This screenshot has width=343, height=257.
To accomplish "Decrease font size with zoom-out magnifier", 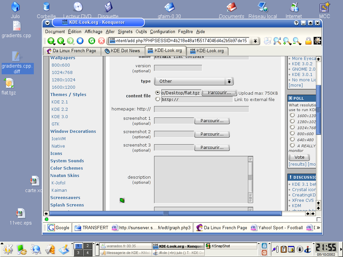I will click(296, 40).
